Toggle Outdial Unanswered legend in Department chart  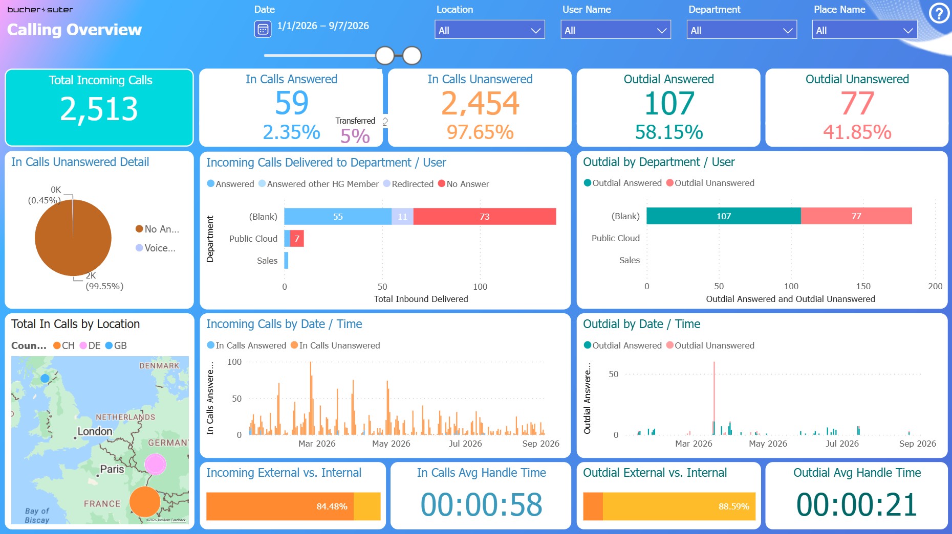pyautogui.click(x=710, y=183)
